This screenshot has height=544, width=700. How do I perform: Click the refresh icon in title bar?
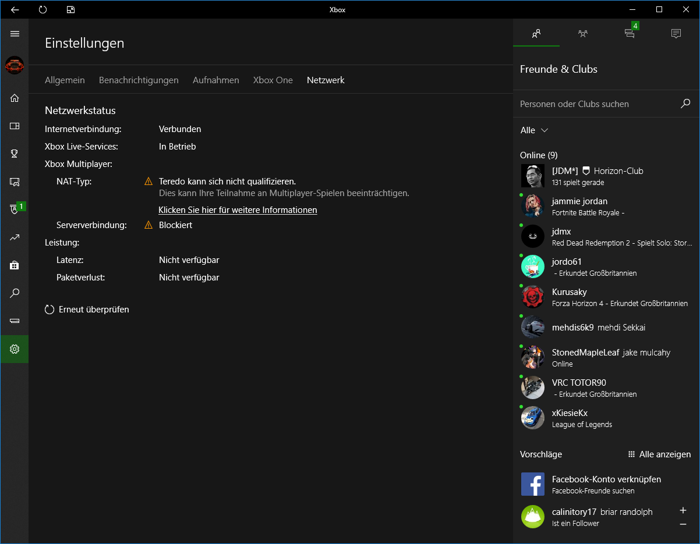[x=43, y=9]
